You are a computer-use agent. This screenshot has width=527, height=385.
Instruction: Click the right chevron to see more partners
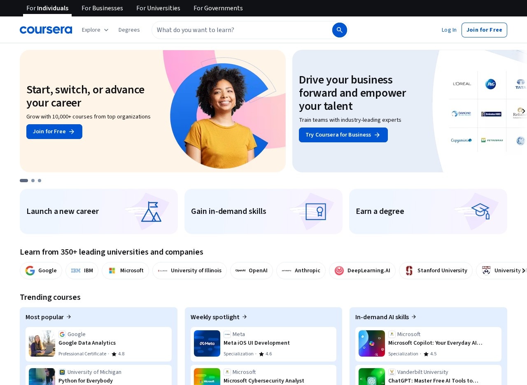523,271
